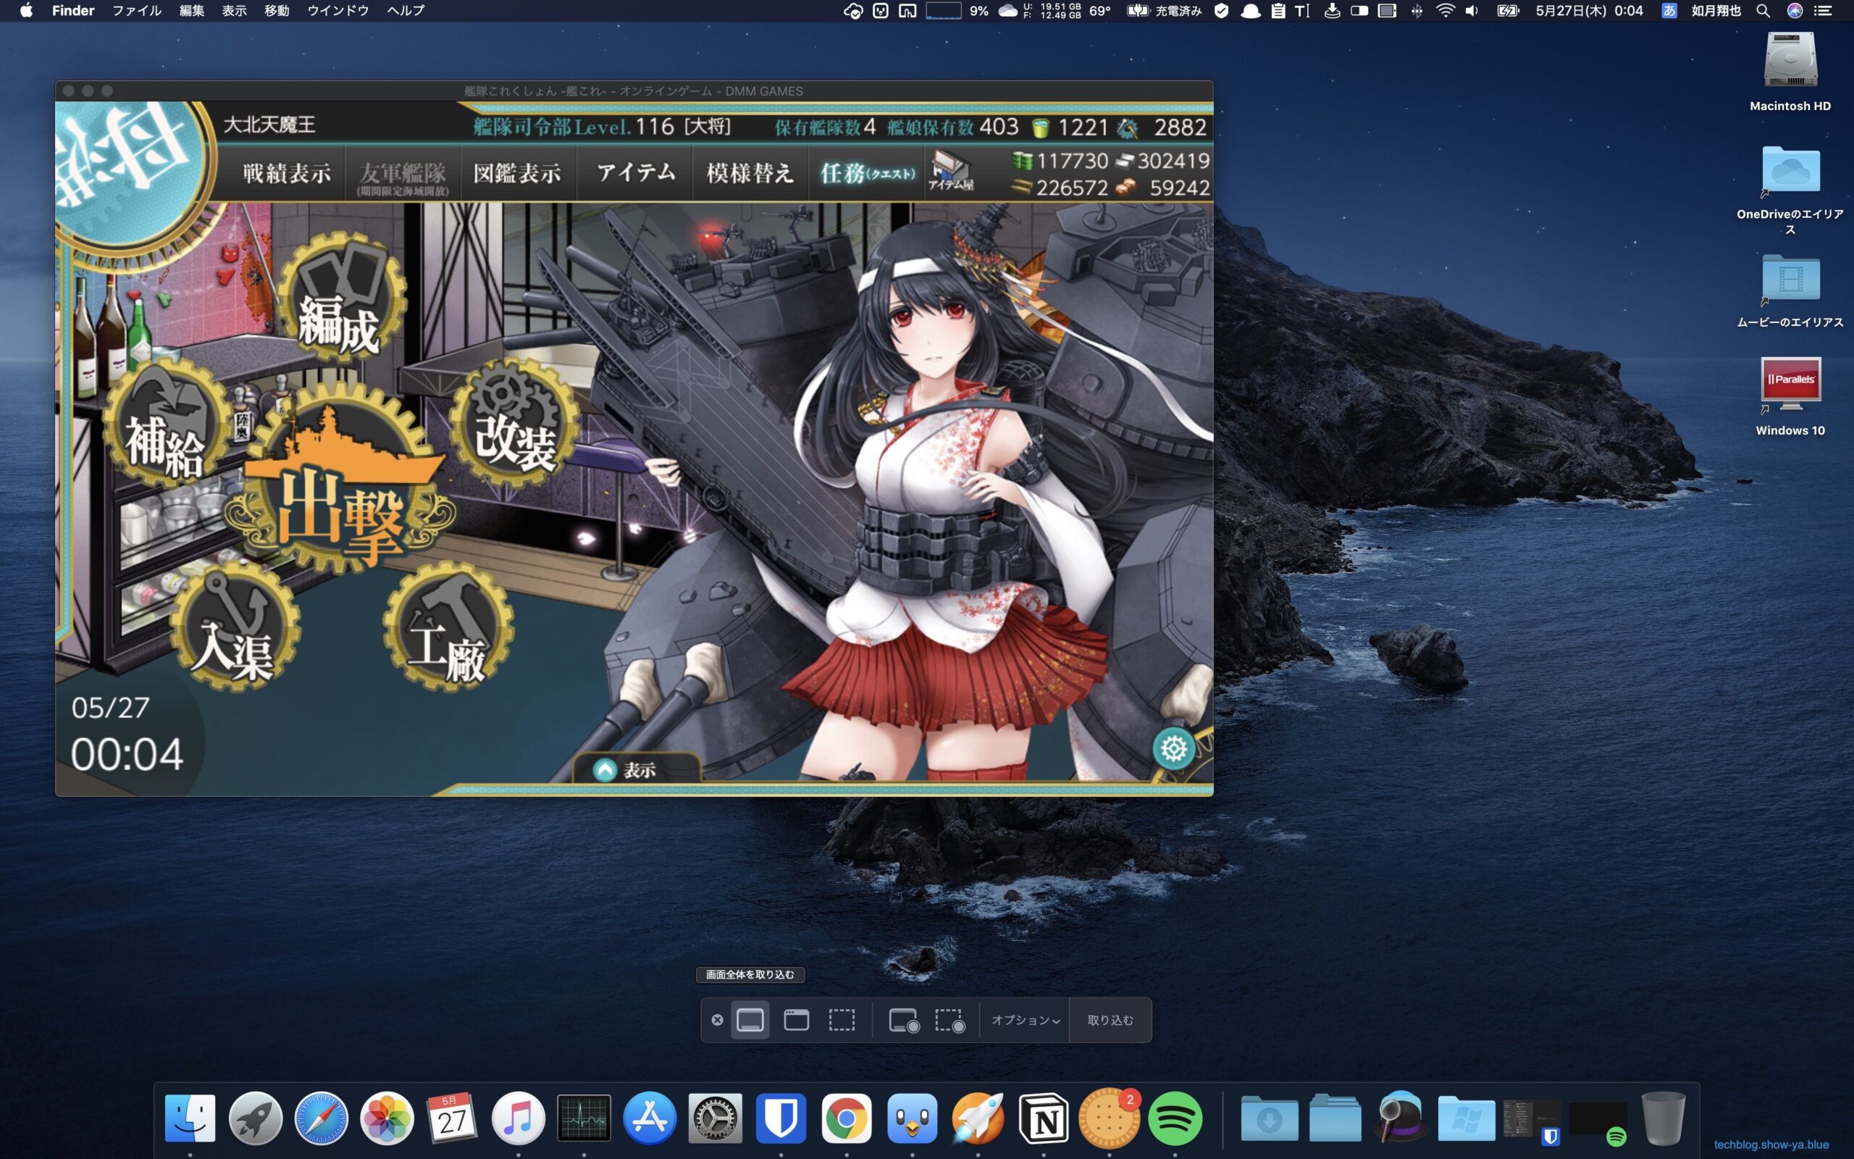Open the 任務(クエスト) quest tab
Screen dimensions: 1854x1159
(x=866, y=173)
